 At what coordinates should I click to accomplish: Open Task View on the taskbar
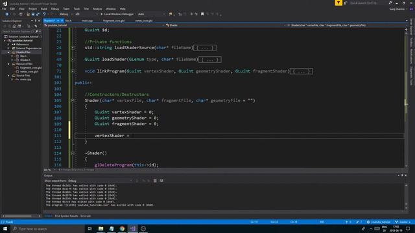[90, 228]
